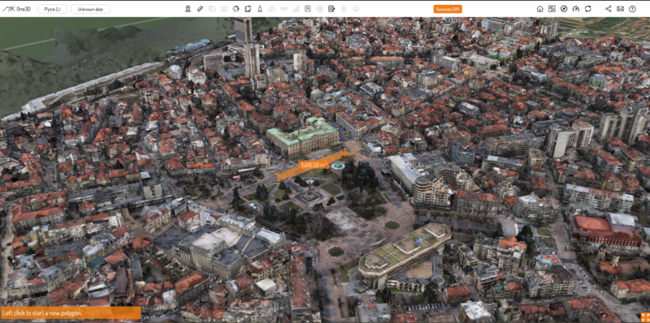
Task: Open the help question mark icon
Action: 632,9
